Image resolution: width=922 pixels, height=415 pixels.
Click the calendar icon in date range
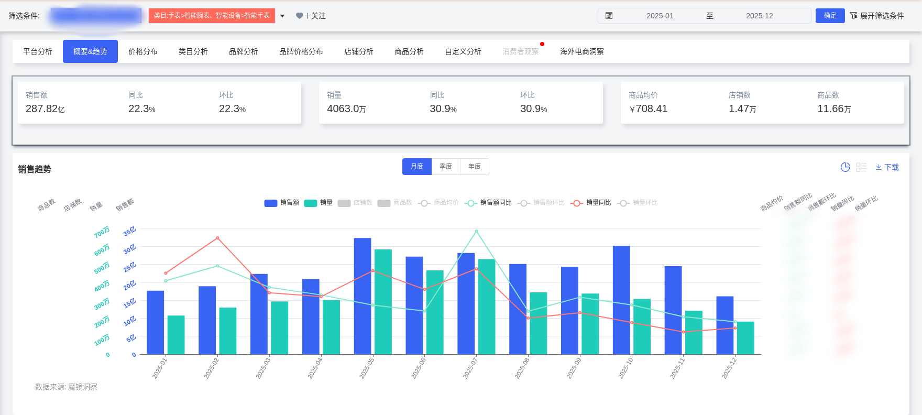tap(609, 16)
